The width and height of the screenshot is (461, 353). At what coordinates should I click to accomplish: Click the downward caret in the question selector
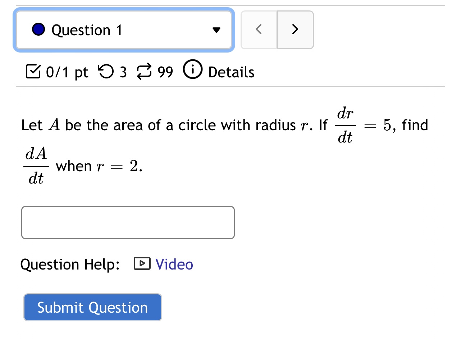pyautogui.click(x=216, y=30)
